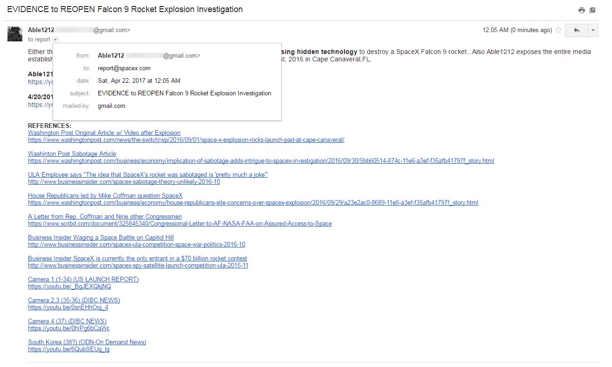Select the mailed-by gmail.com value

pos(111,106)
